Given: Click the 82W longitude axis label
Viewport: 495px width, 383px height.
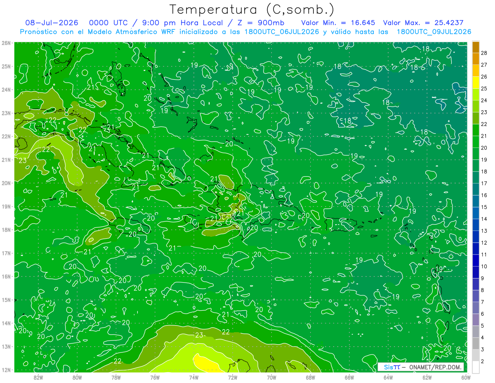Looking at the screenshot, I should tap(38, 377).
